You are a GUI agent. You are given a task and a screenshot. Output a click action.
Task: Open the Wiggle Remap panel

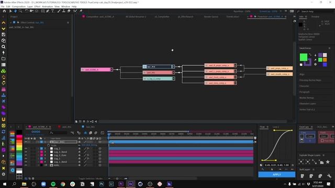(x=306, y=98)
